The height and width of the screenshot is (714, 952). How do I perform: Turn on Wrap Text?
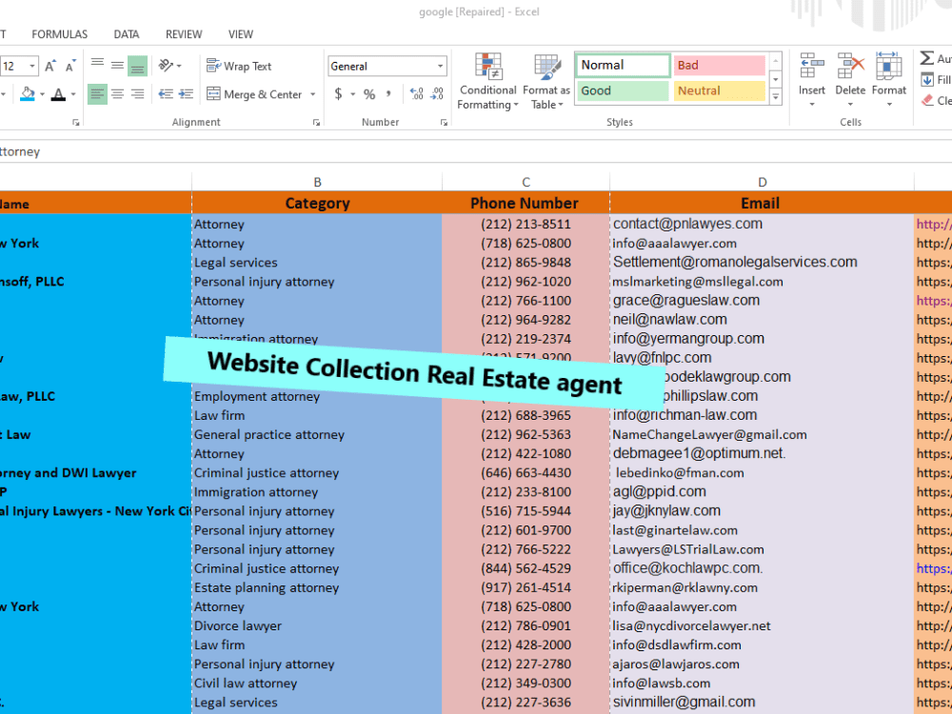coord(239,67)
